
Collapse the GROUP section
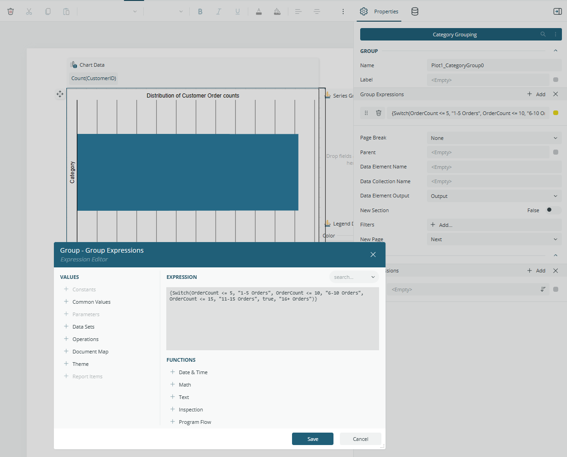point(555,51)
